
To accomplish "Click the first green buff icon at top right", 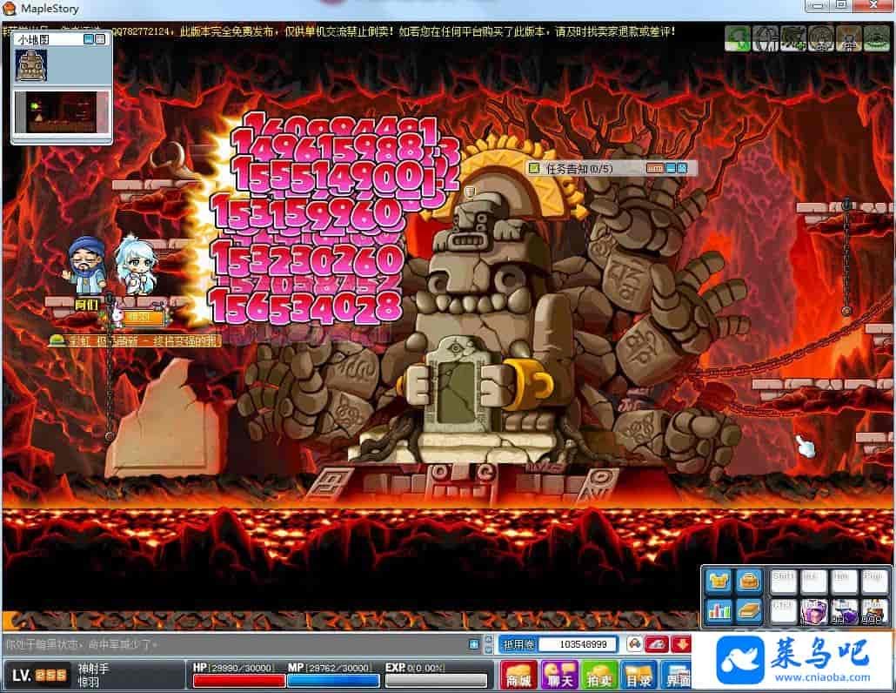I will coord(738,38).
